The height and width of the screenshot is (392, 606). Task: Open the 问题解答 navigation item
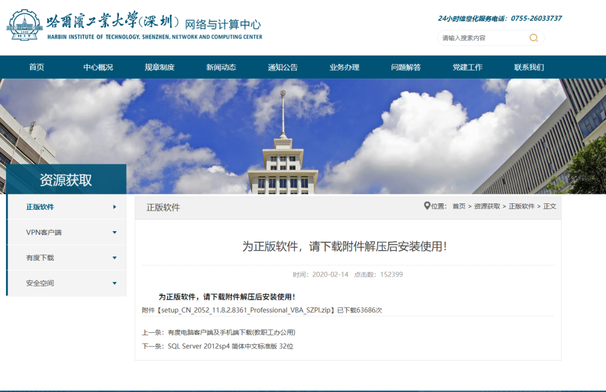pyautogui.click(x=406, y=67)
